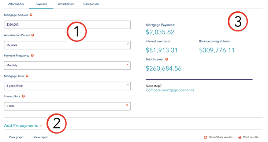Viewport: 268px width, 142px height.
Task: Click the Interest Rate help icon
Action: pyautogui.click(x=23, y=96)
